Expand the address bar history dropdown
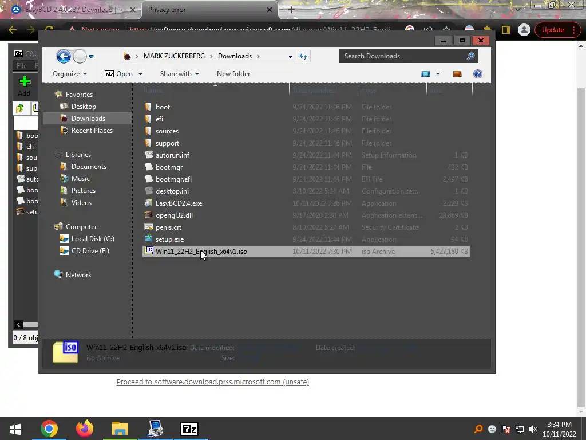Screen dimensions: 586x440 (x=290, y=57)
